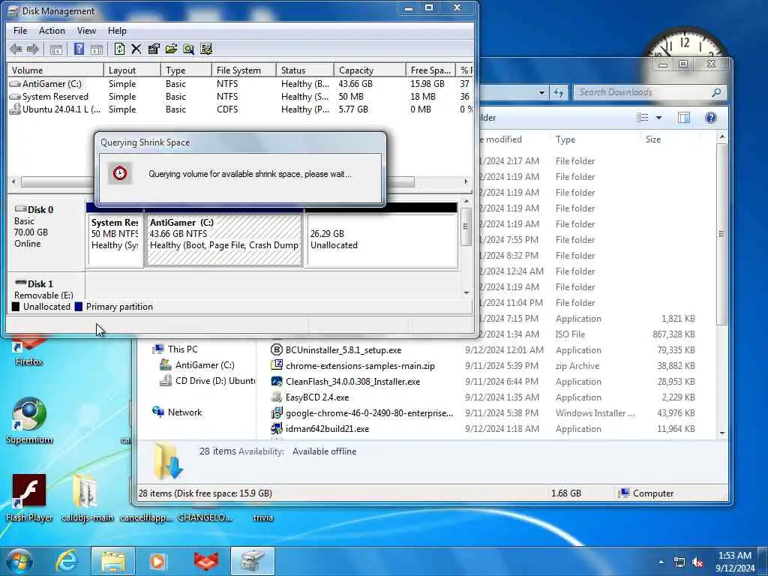The height and width of the screenshot is (576, 768).
Task: Open the Windows Start button
Action: pyautogui.click(x=19, y=561)
